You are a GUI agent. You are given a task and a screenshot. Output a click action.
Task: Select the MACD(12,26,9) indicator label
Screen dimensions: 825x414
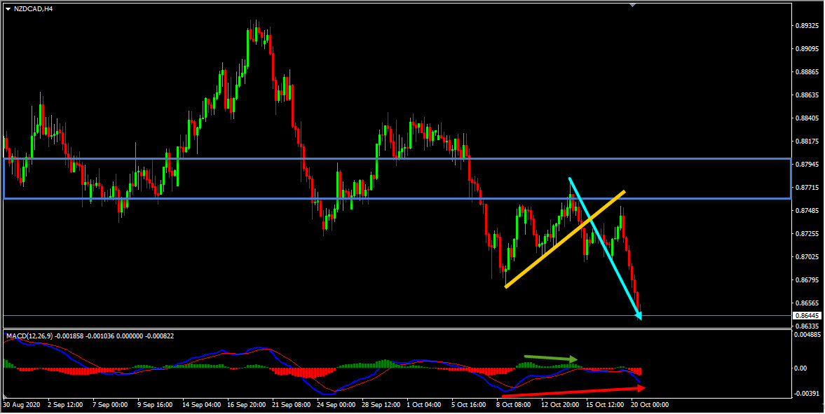coord(31,336)
